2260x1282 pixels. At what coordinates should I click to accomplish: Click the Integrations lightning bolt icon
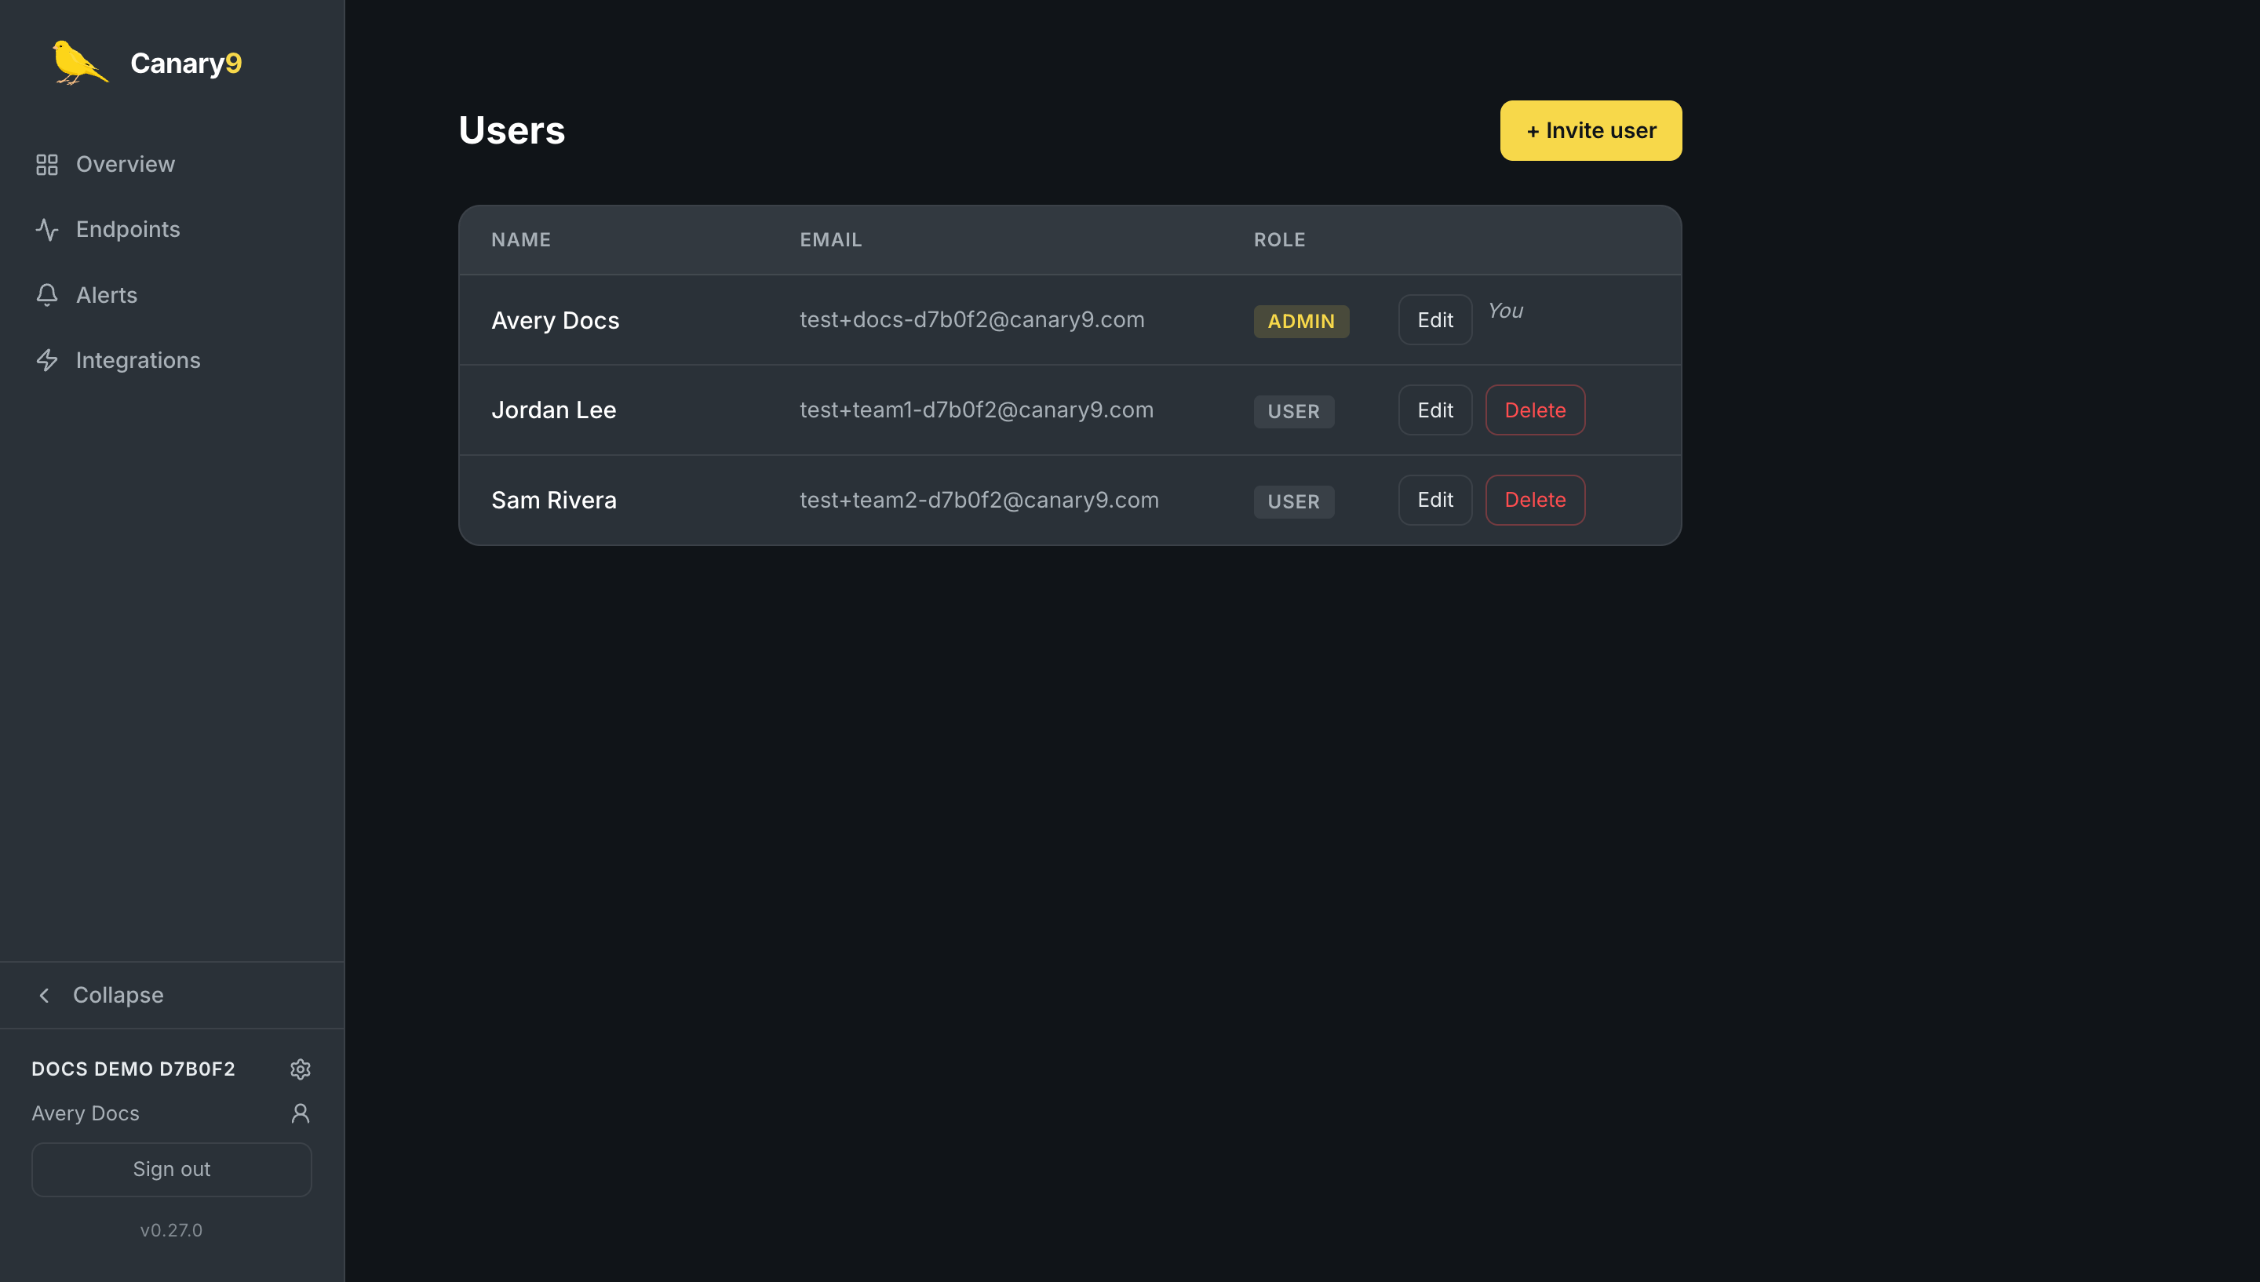(x=46, y=360)
